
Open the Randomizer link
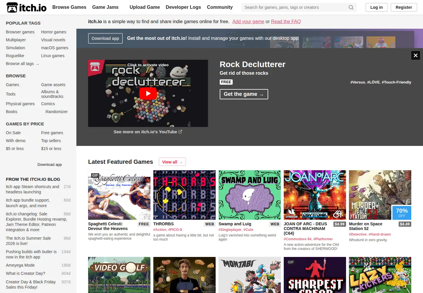(57, 112)
